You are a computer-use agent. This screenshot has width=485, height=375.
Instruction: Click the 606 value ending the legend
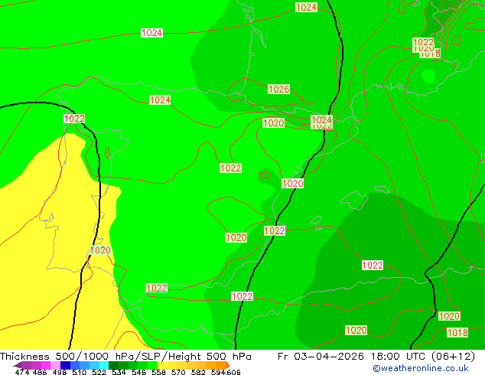point(233,372)
